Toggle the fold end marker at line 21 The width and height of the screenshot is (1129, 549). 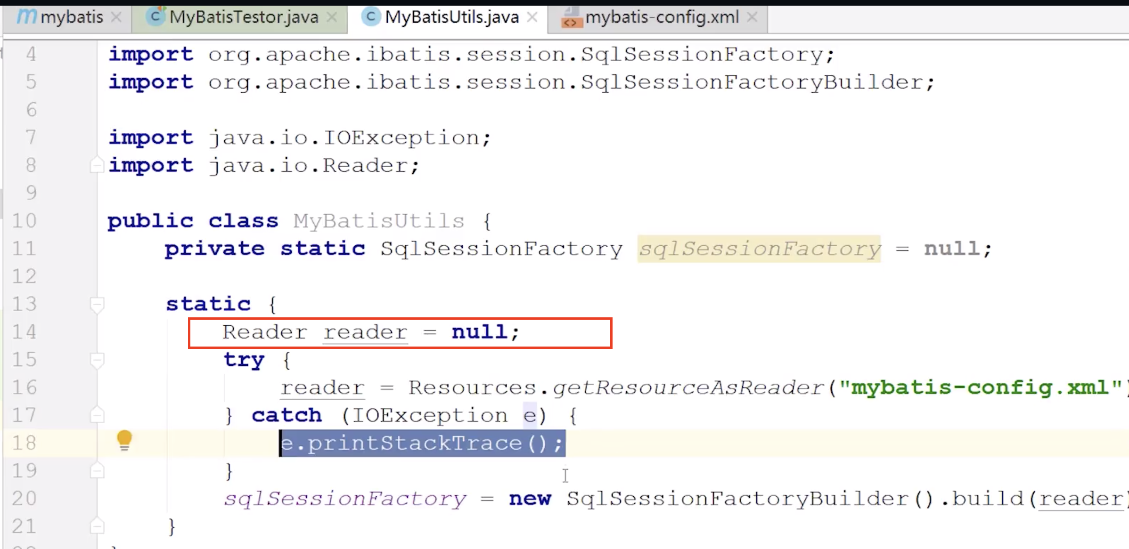click(x=97, y=525)
